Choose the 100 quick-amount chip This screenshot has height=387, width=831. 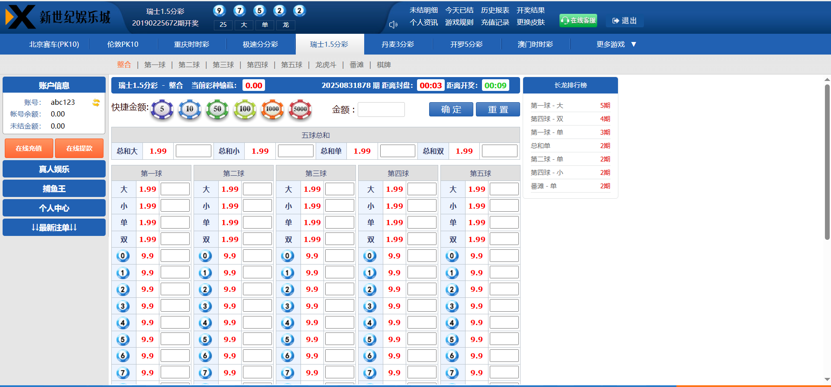pyautogui.click(x=245, y=110)
